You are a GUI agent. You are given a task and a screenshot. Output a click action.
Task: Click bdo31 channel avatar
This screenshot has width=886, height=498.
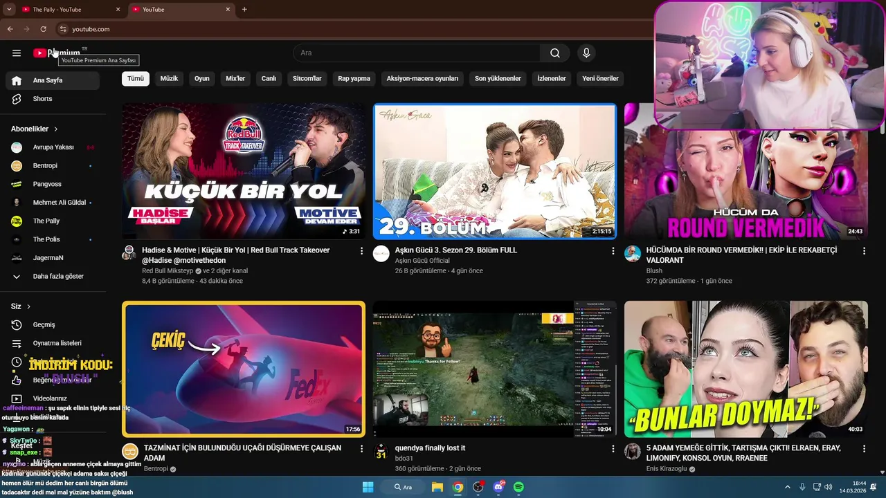point(381,452)
